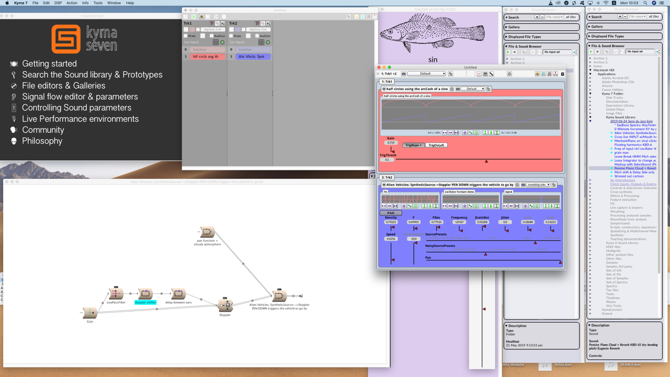The height and width of the screenshot is (377, 670).
Task: Open File name dropdown in right Sound Browser
Action: coord(637,17)
